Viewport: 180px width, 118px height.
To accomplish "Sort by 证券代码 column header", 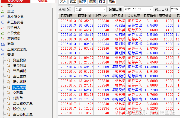I will [x=101, y=15].
